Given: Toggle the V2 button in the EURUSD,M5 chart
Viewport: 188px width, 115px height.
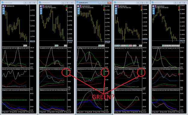Looking at the screenshot, I should pyautogui.click(x=41, y=9).
